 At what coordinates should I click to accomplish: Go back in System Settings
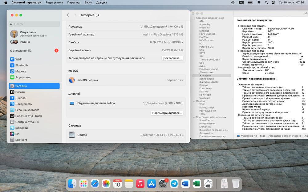pos(68,15)
